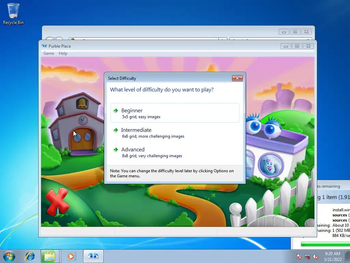Click the clock face on the schoolhouse
The width and height of the screenshot is (350, 263).
click(x=83, y=120)
